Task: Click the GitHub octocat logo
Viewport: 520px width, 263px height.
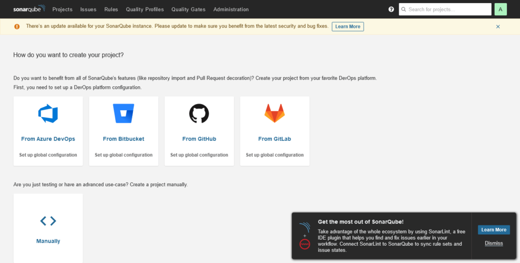Action: [x=199, y=113]
